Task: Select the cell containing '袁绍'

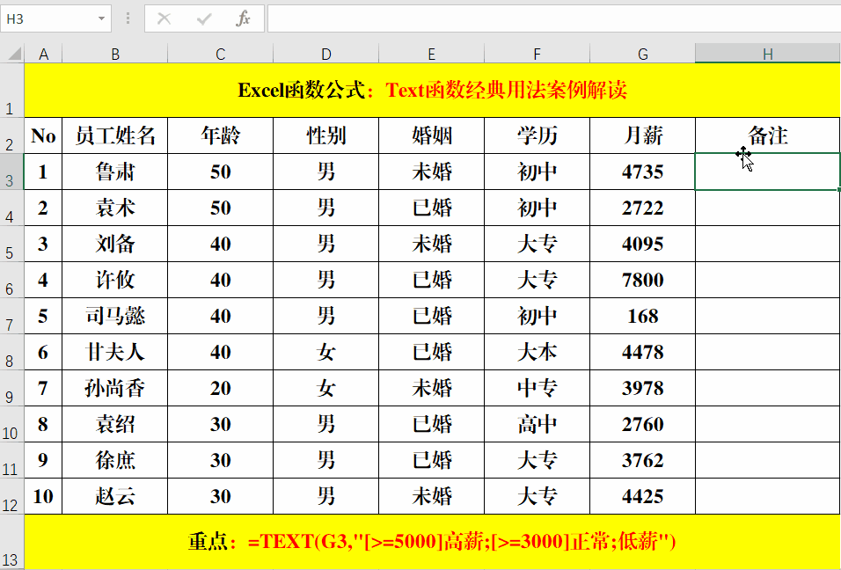Action: [114, 424]
